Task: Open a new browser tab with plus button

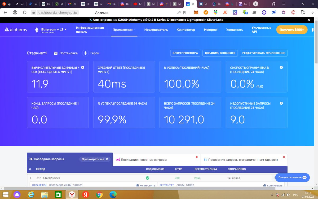Action: tap(256, 4)
